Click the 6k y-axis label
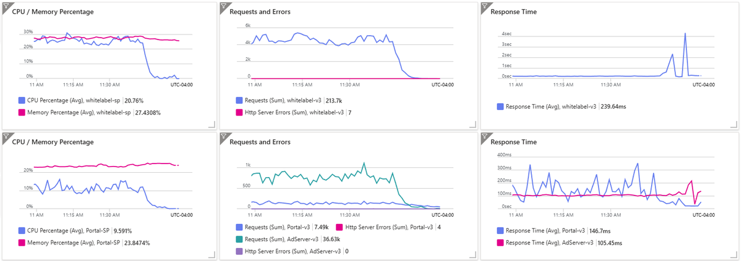742x261 pixels. 247,25
